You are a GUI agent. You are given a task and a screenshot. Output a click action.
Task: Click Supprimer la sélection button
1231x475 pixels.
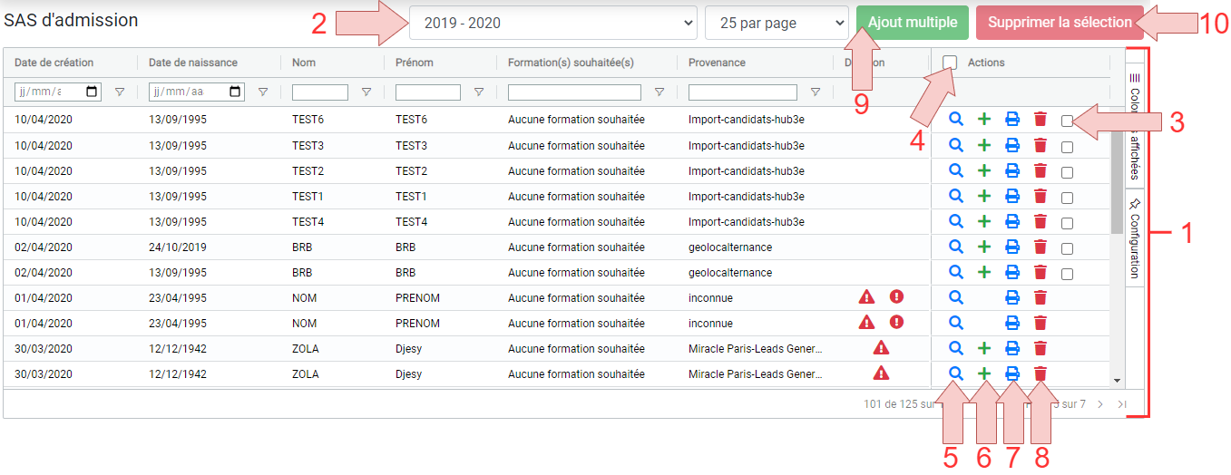[x=1060, y=23]
